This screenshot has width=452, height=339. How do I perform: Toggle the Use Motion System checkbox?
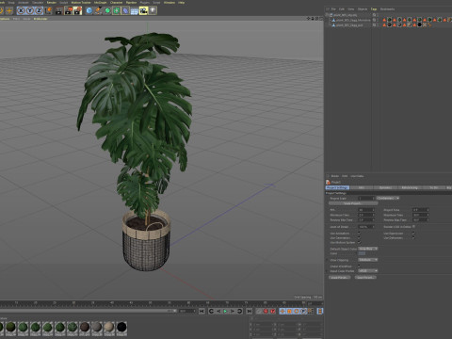coord(360,243)
